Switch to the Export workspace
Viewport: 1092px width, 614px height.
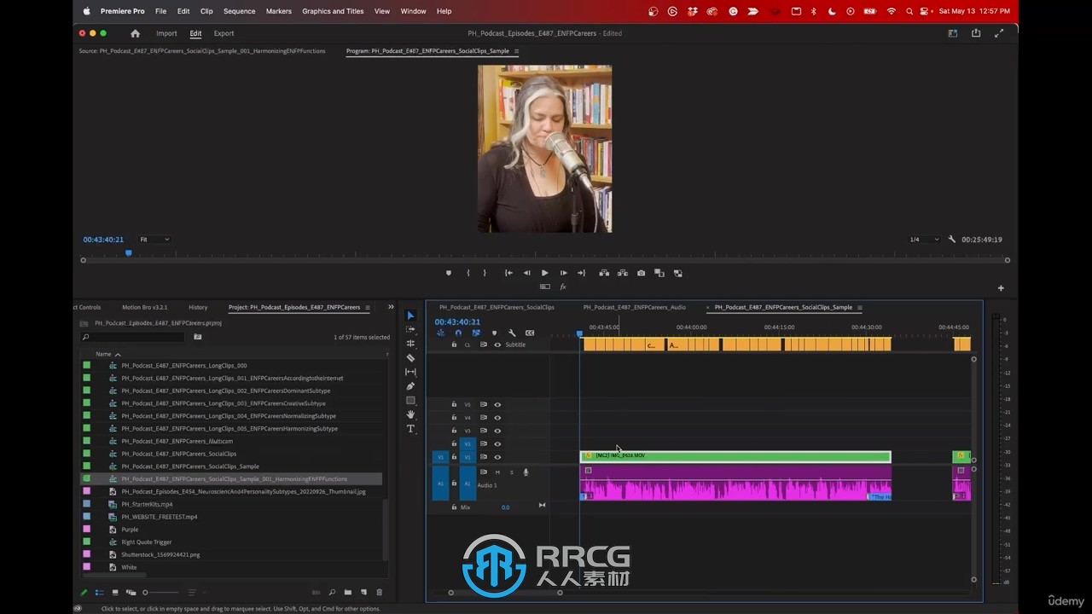224,33
